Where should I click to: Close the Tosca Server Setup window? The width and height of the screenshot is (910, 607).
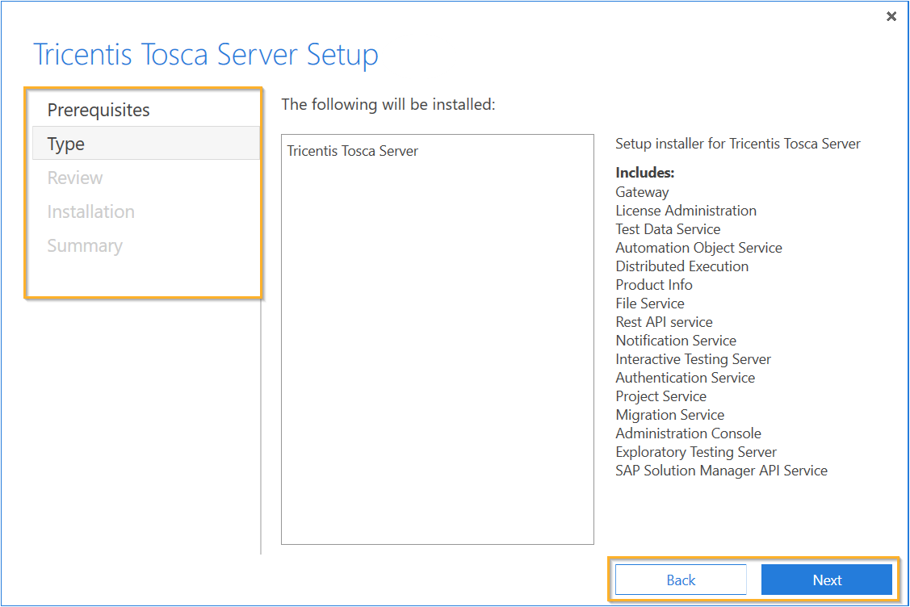891,16
